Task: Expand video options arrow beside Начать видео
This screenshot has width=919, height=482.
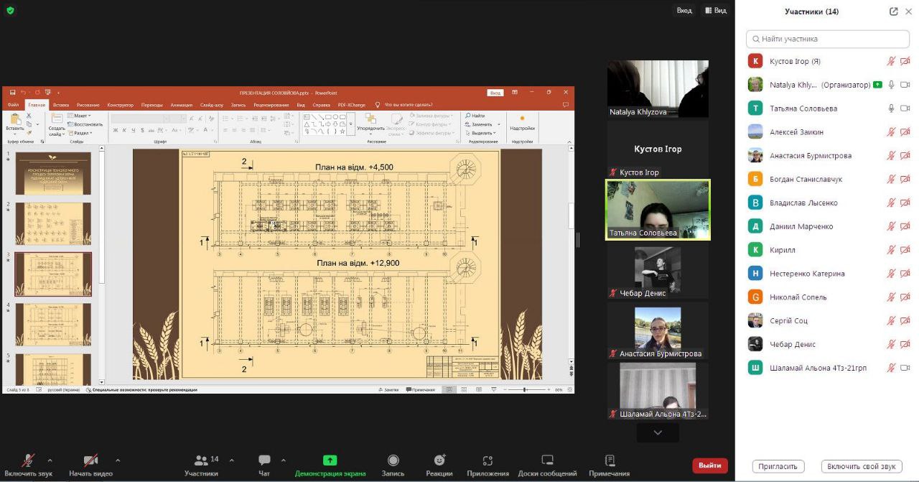Action: (118, 460)
